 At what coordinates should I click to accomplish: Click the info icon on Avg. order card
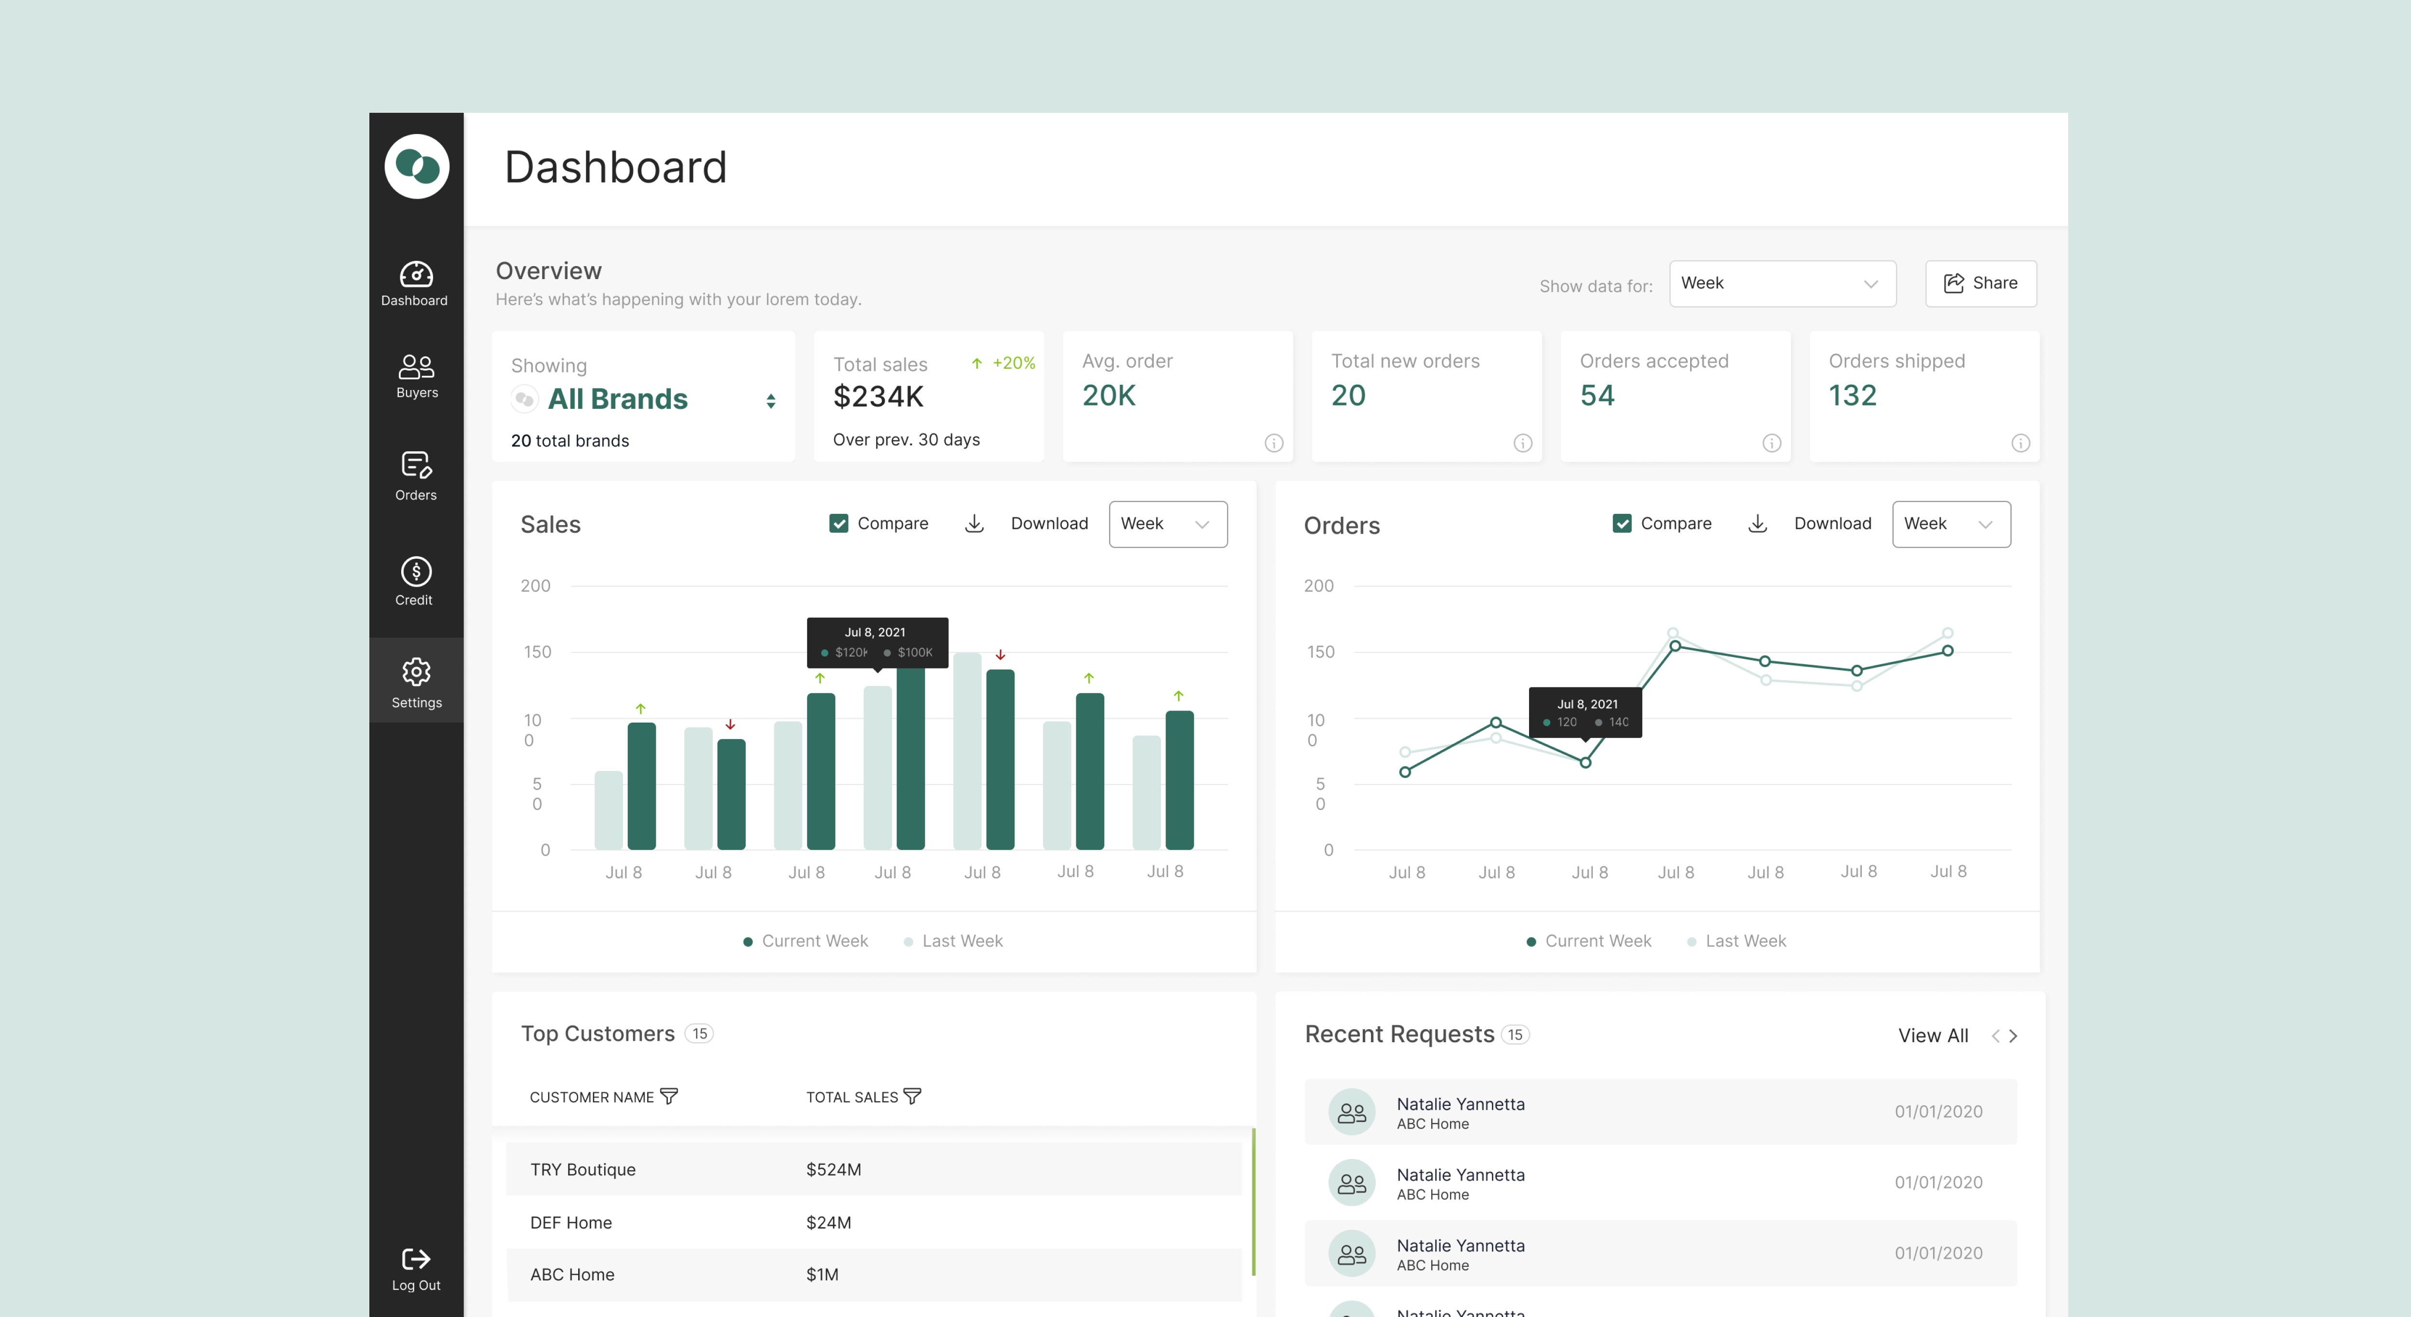coord(1274,443)
